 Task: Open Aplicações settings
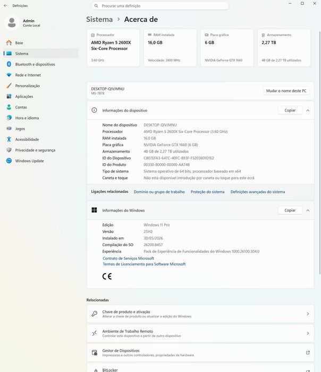[x=41, y=96]
